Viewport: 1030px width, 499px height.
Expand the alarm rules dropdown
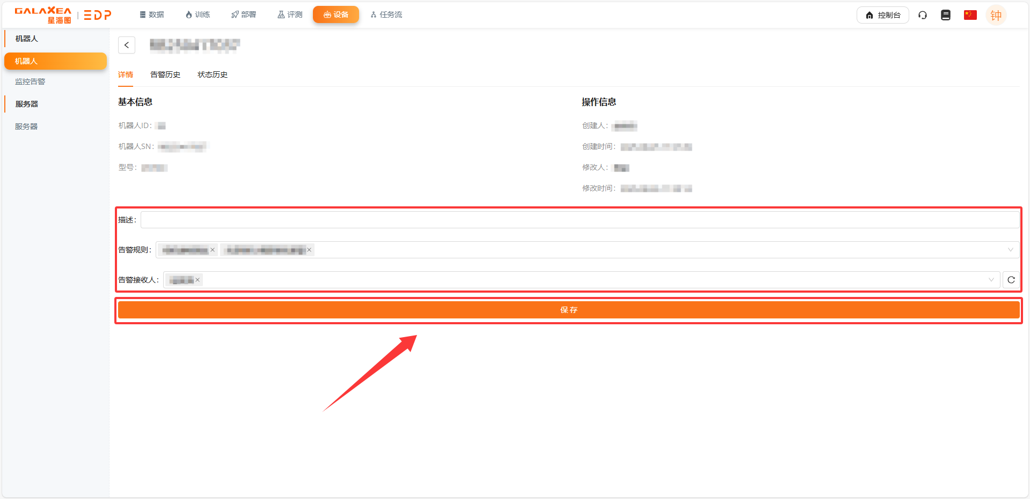point(1010,250)
